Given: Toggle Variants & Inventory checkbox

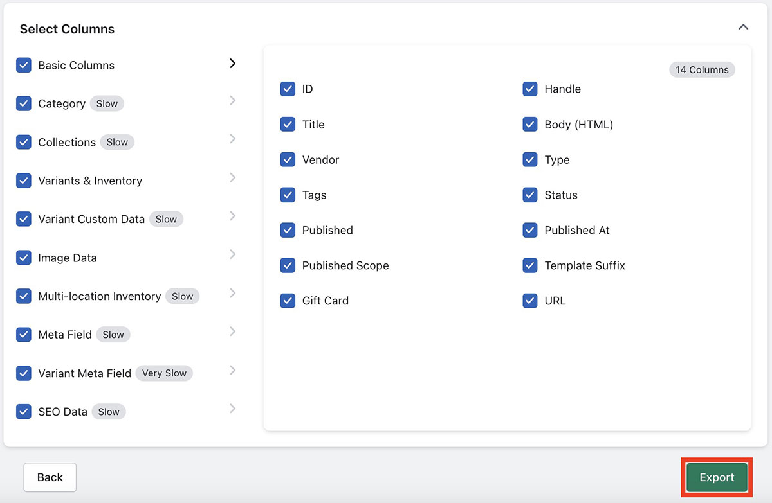Looking at the screenshot, I should (x=24, y=181).
